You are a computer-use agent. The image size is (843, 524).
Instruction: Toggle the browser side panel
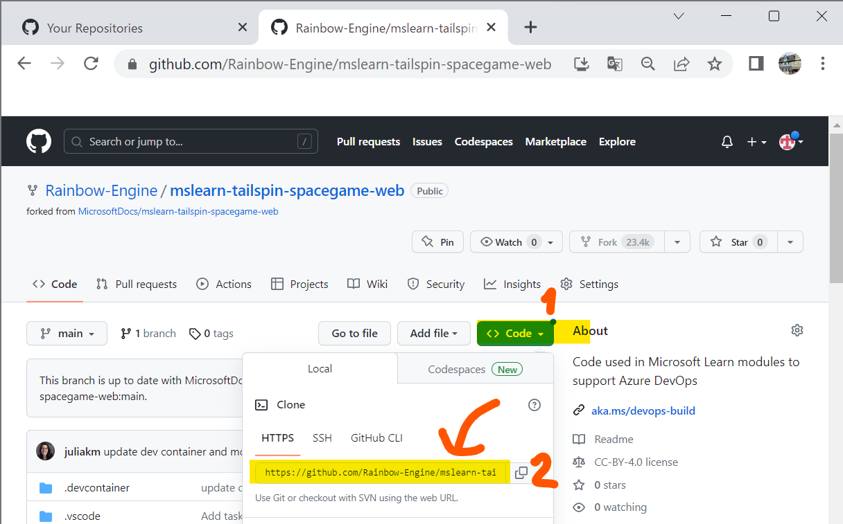(x=756, y=64)
